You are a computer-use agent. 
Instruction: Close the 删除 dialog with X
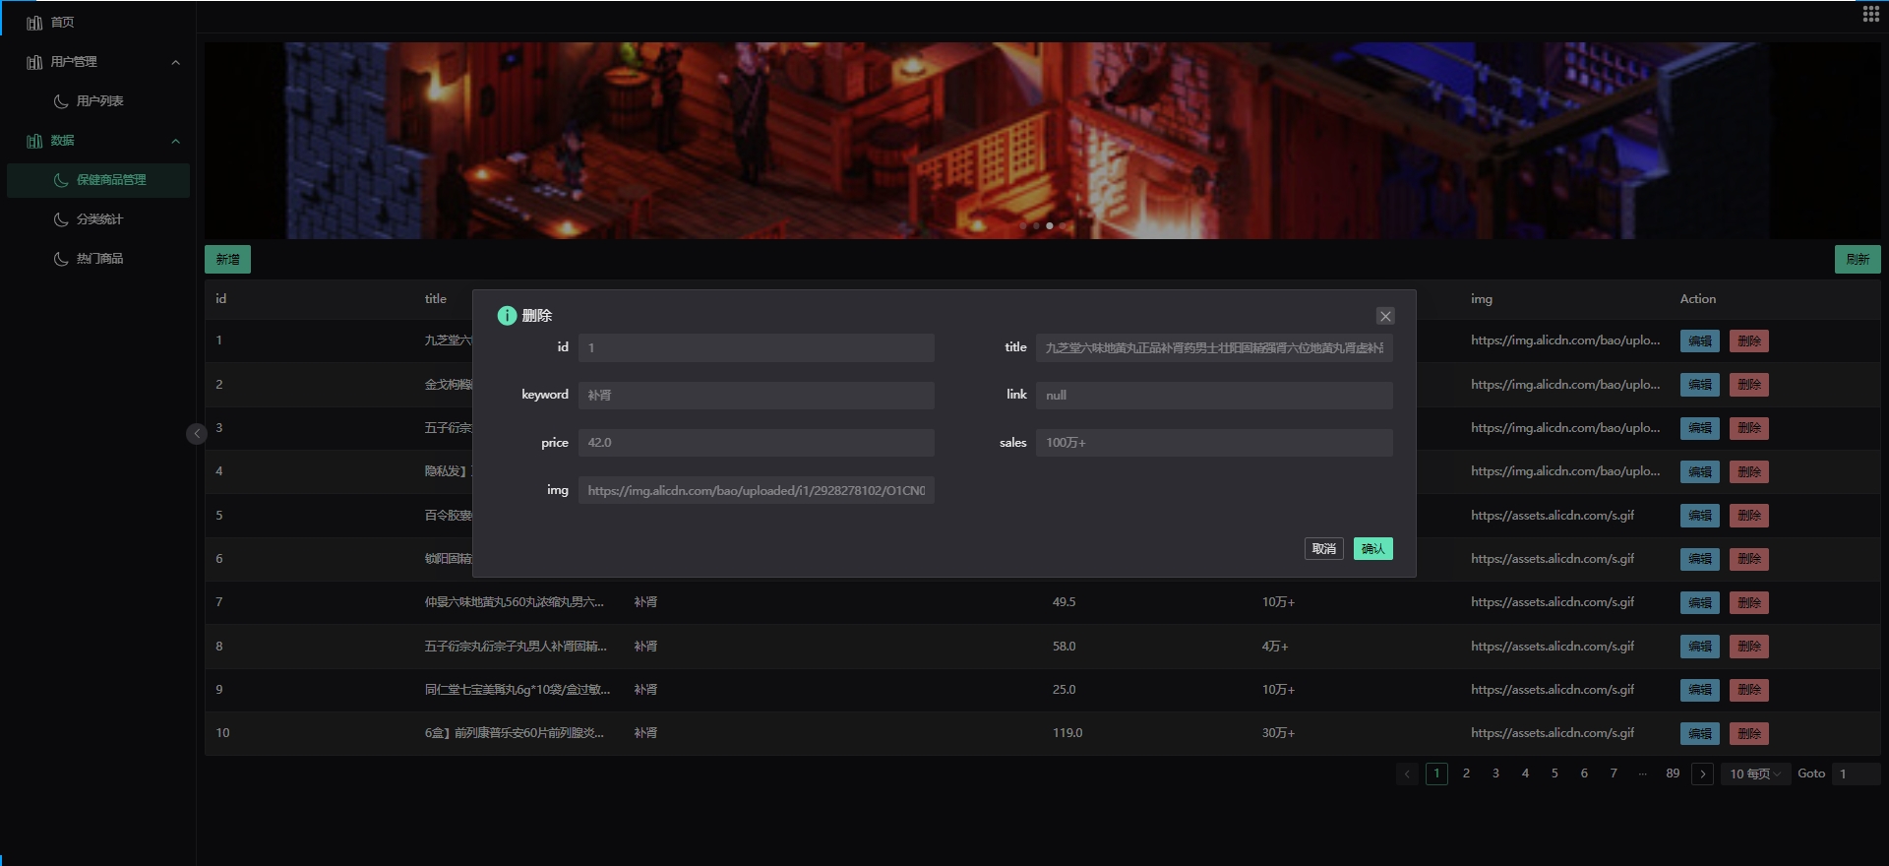pos(1385,316)
